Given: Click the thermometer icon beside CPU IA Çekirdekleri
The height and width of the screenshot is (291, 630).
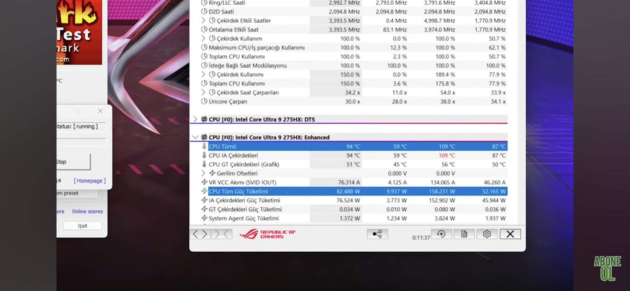Looking at the screenshot, I should point(204,155).
